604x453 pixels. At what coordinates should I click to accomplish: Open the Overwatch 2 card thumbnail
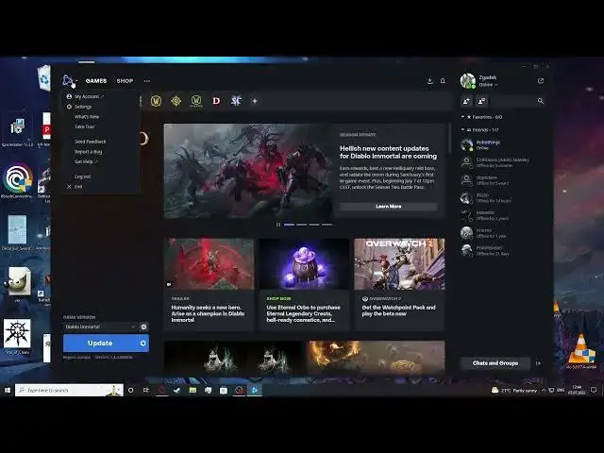(x=399, y=264)
